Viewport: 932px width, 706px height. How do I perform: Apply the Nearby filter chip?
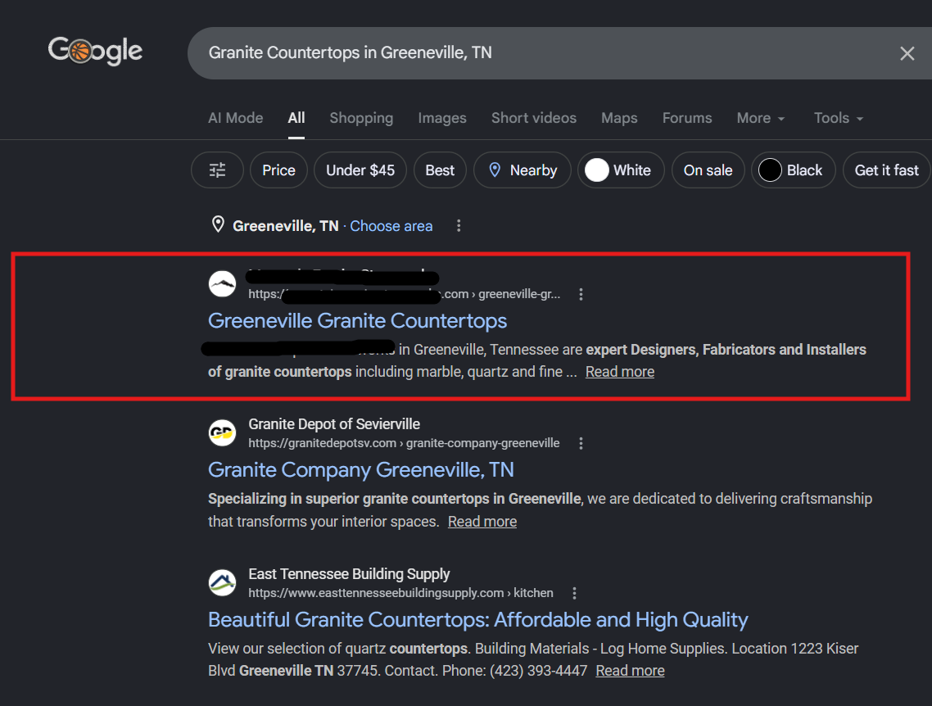[523, 170]
